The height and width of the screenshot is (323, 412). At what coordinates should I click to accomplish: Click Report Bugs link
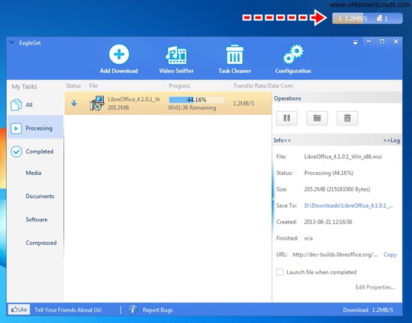[x=158, y=310]
